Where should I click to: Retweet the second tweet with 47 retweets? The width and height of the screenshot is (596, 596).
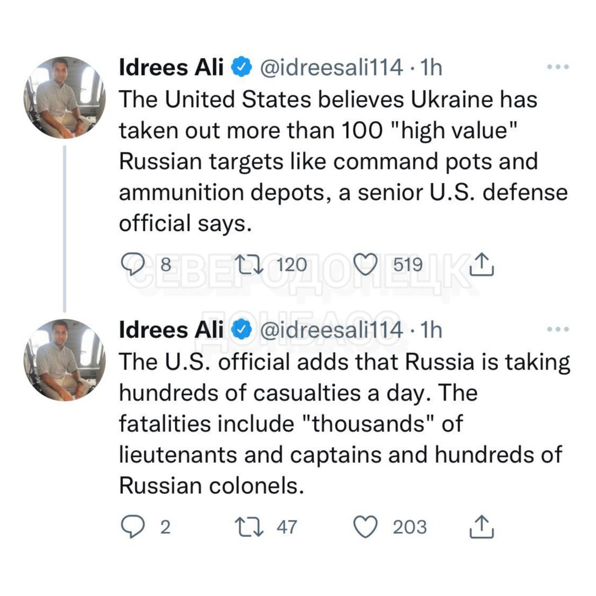[250, 527]
